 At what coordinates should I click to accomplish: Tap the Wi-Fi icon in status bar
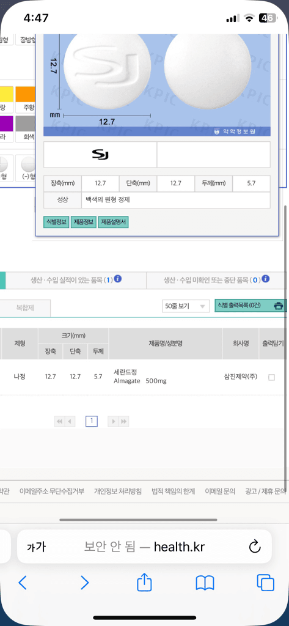coord(249,18)
